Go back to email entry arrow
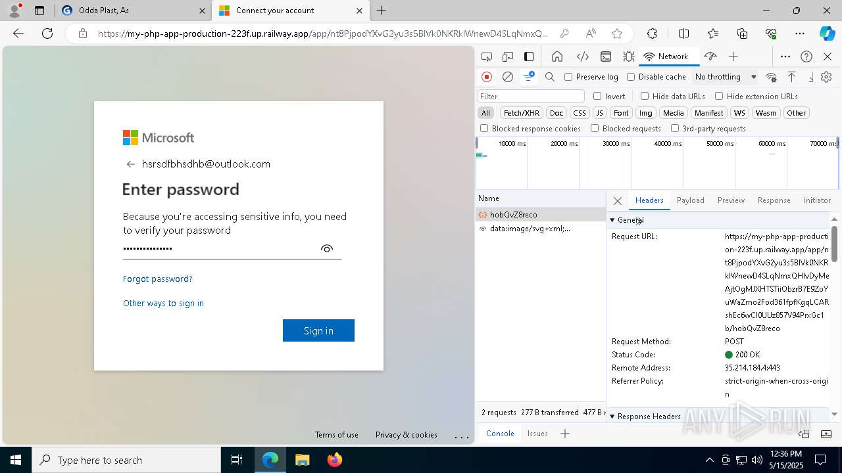Viewport: 842px width, 473px height. (x=130, y=164)
